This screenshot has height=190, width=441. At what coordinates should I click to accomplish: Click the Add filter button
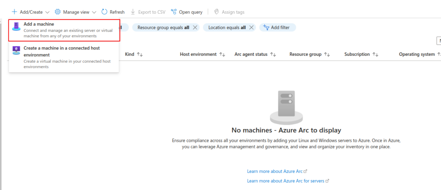click(278, 27)
